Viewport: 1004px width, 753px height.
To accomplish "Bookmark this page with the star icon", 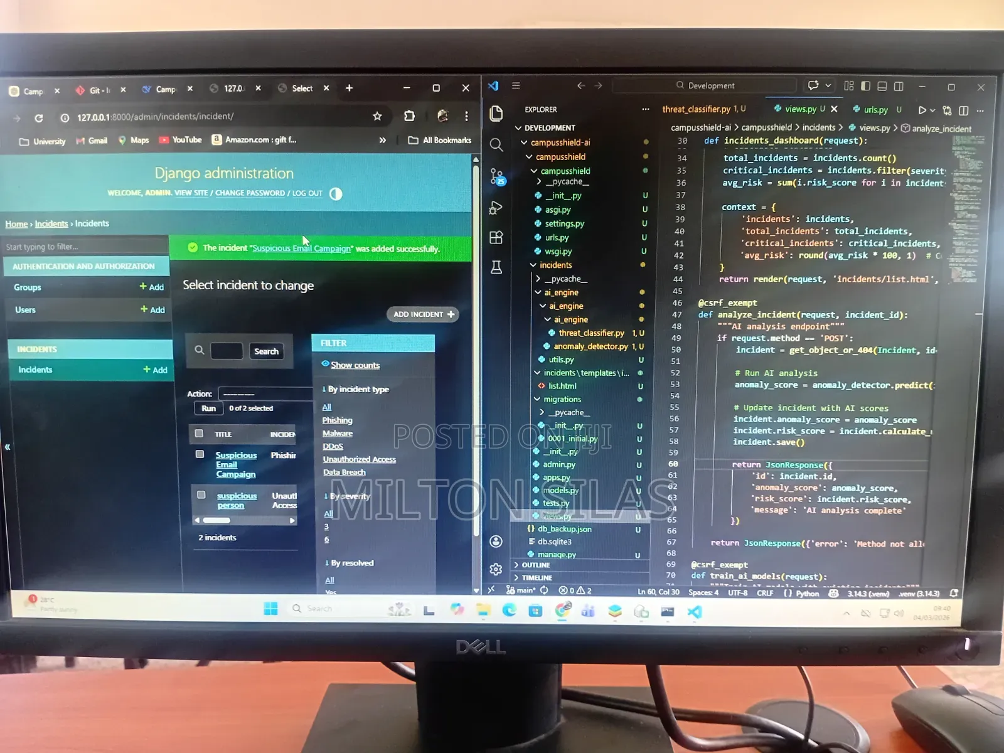I will click(377, 116).
